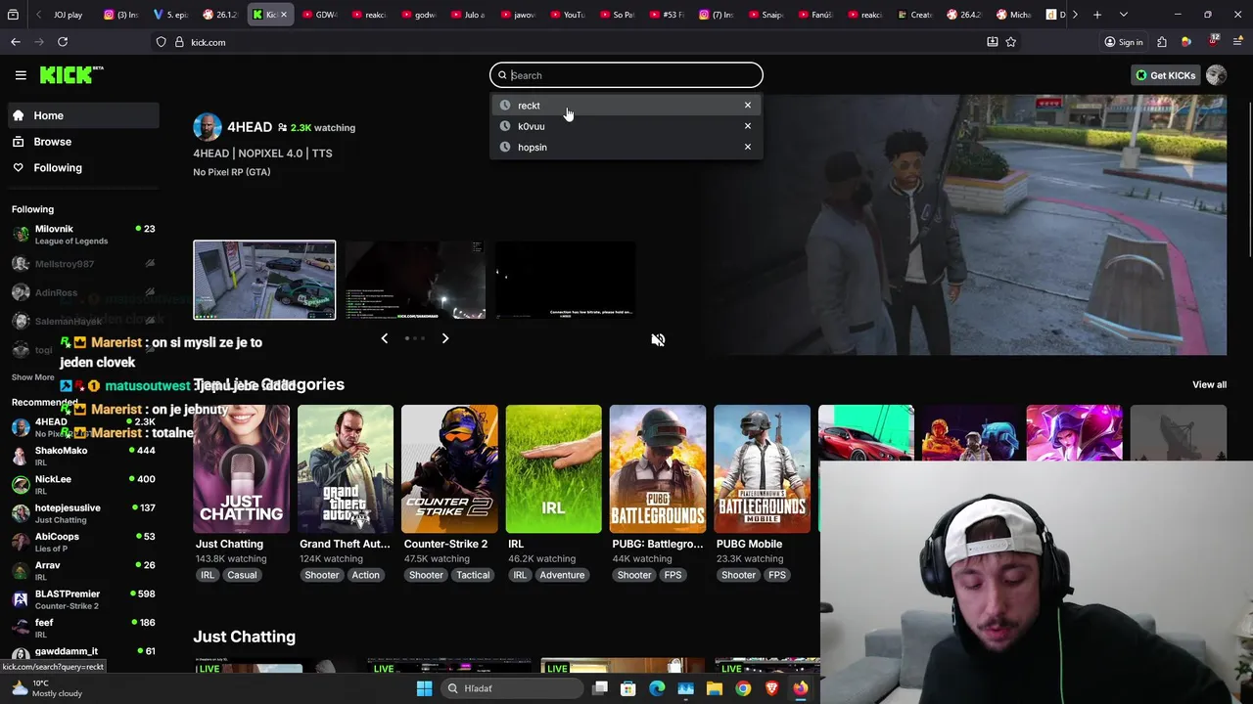Select 'hopsin' recent search suggestion

point(626,147)
